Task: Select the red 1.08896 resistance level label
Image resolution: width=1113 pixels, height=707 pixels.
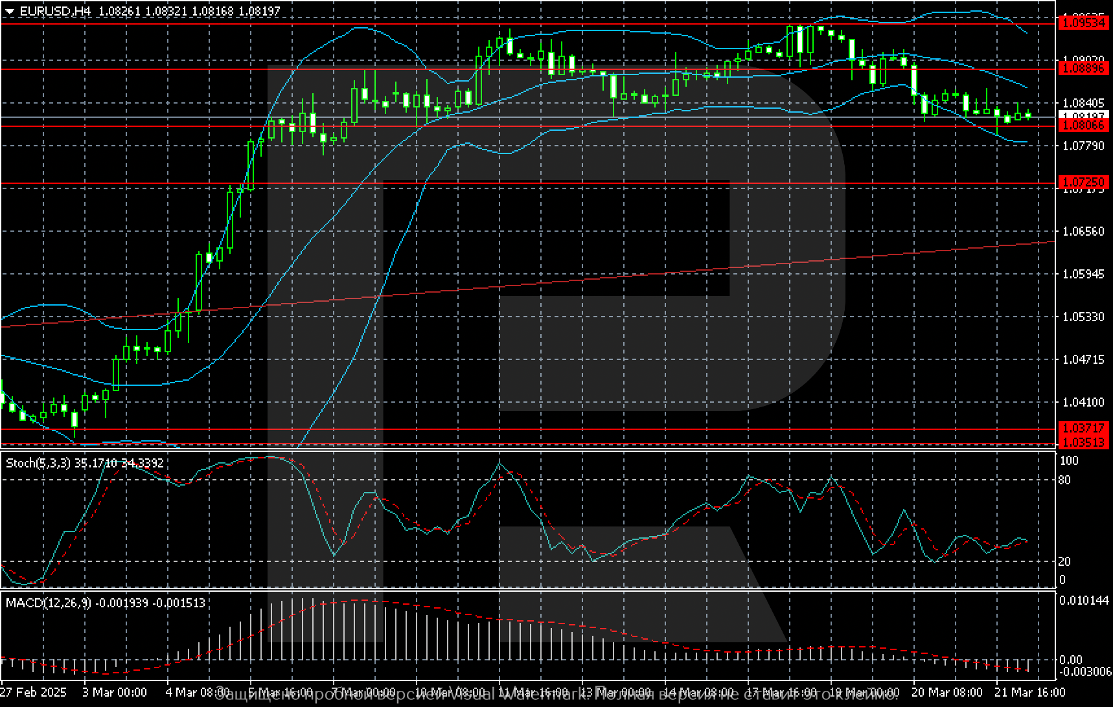Action: click(x=1083, y=68)
